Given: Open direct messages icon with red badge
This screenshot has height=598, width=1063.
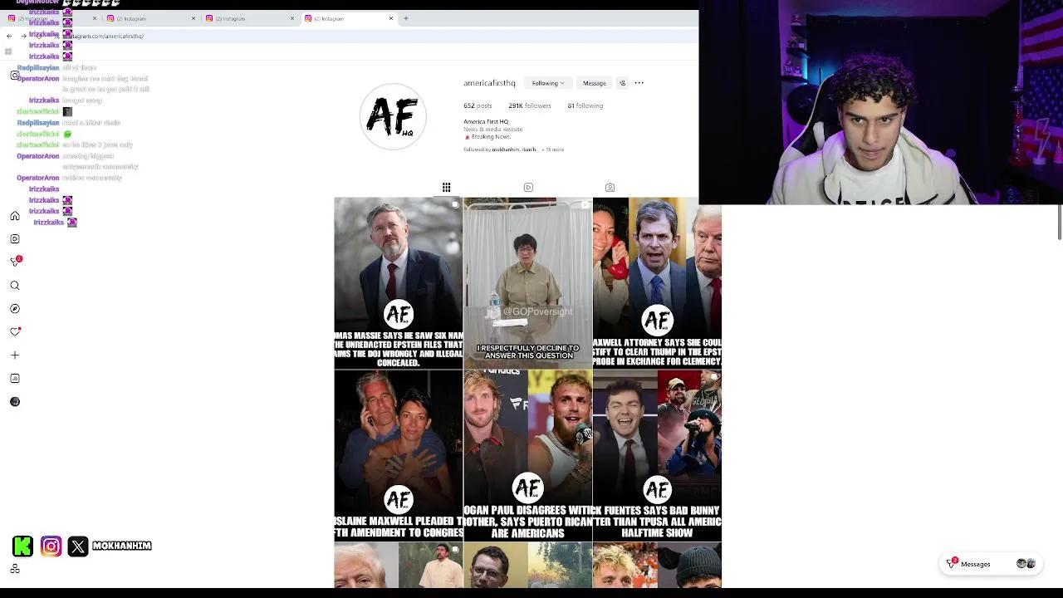Looking at the screenshot, I should coord(15,262).
